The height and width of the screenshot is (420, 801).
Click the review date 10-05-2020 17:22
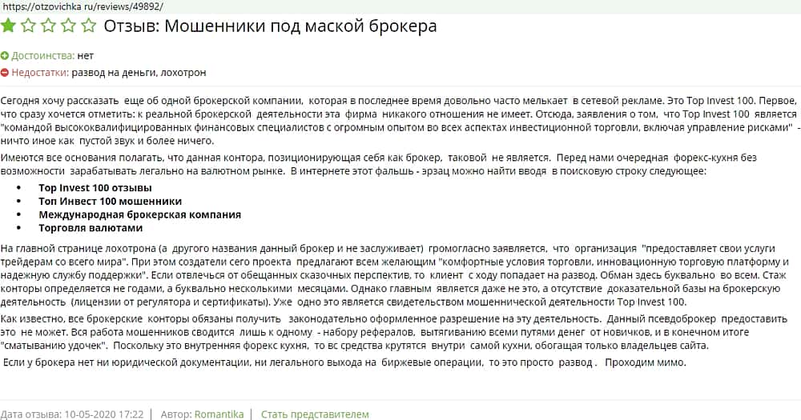pos(107,414)
